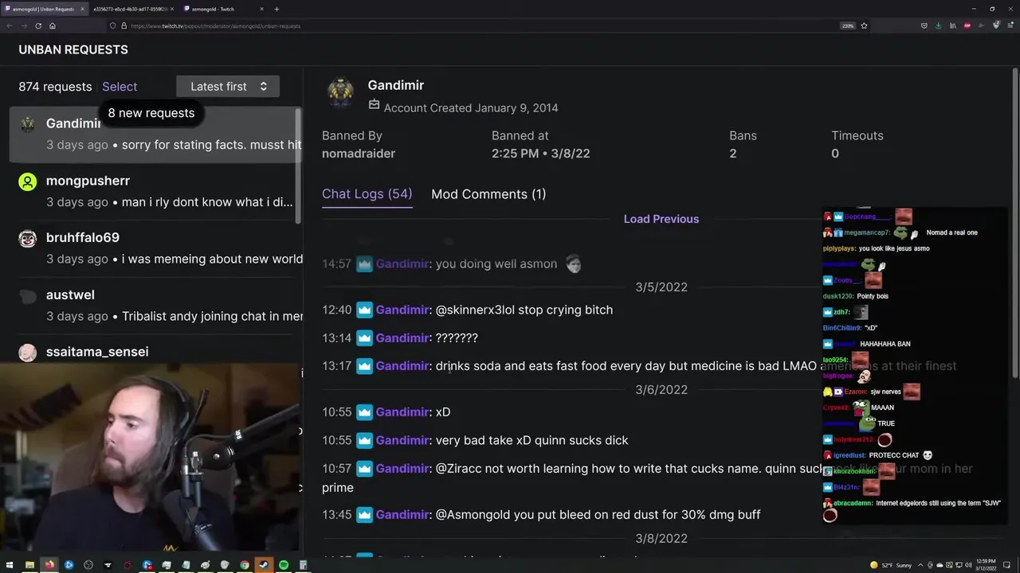Switch to the 'asmongold - Twitch' browser tab
1020x573 pixels.
click(x=219, y=9)
